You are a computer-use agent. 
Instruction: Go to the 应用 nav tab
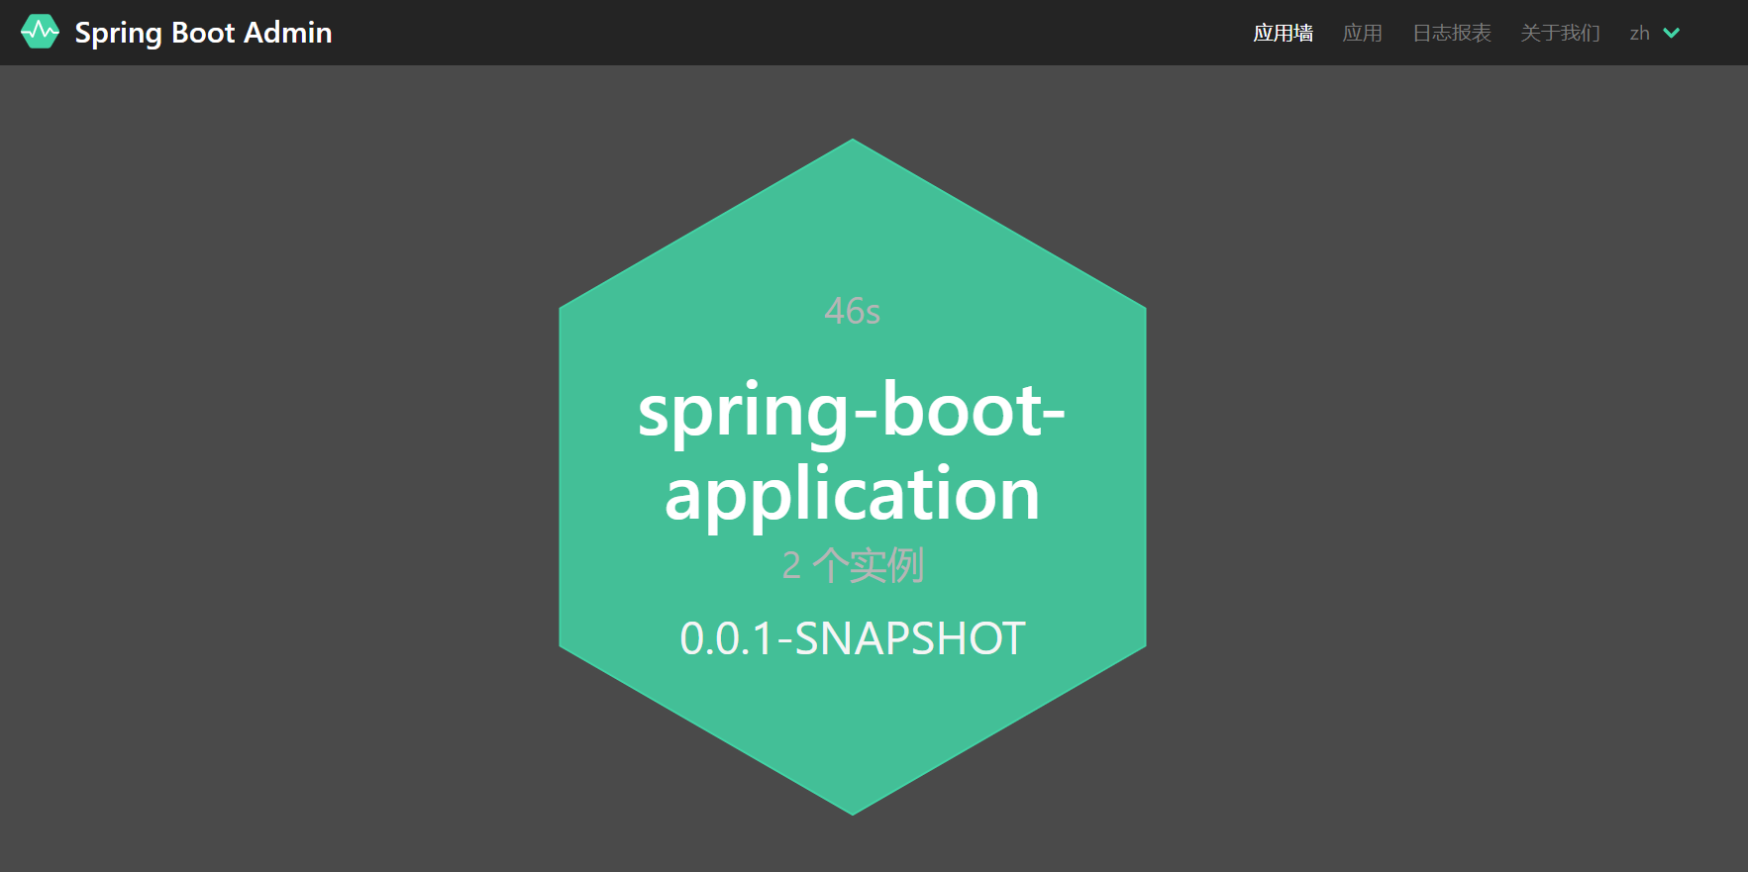click(x=1363, y=33)
